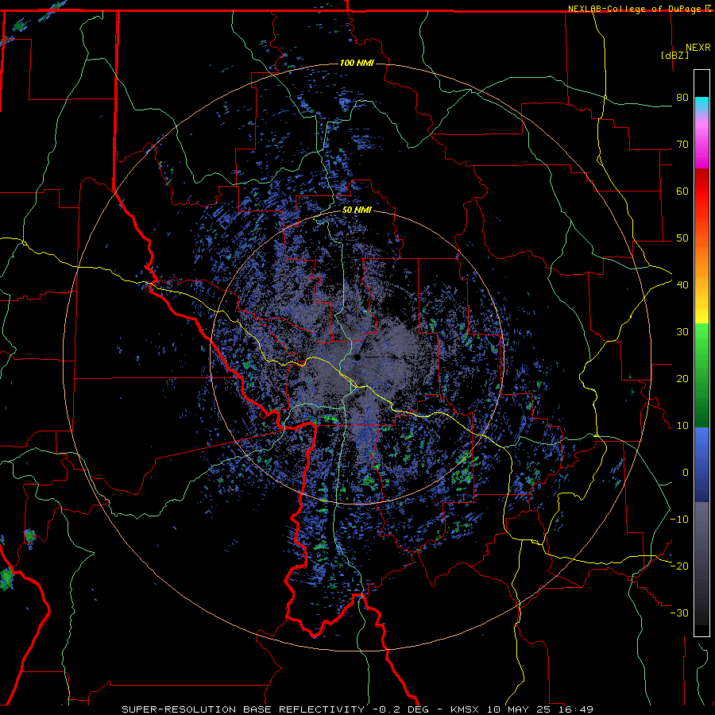Click the -30 value on the dBZ scale
715x715 pixels.
click(679, 613)
